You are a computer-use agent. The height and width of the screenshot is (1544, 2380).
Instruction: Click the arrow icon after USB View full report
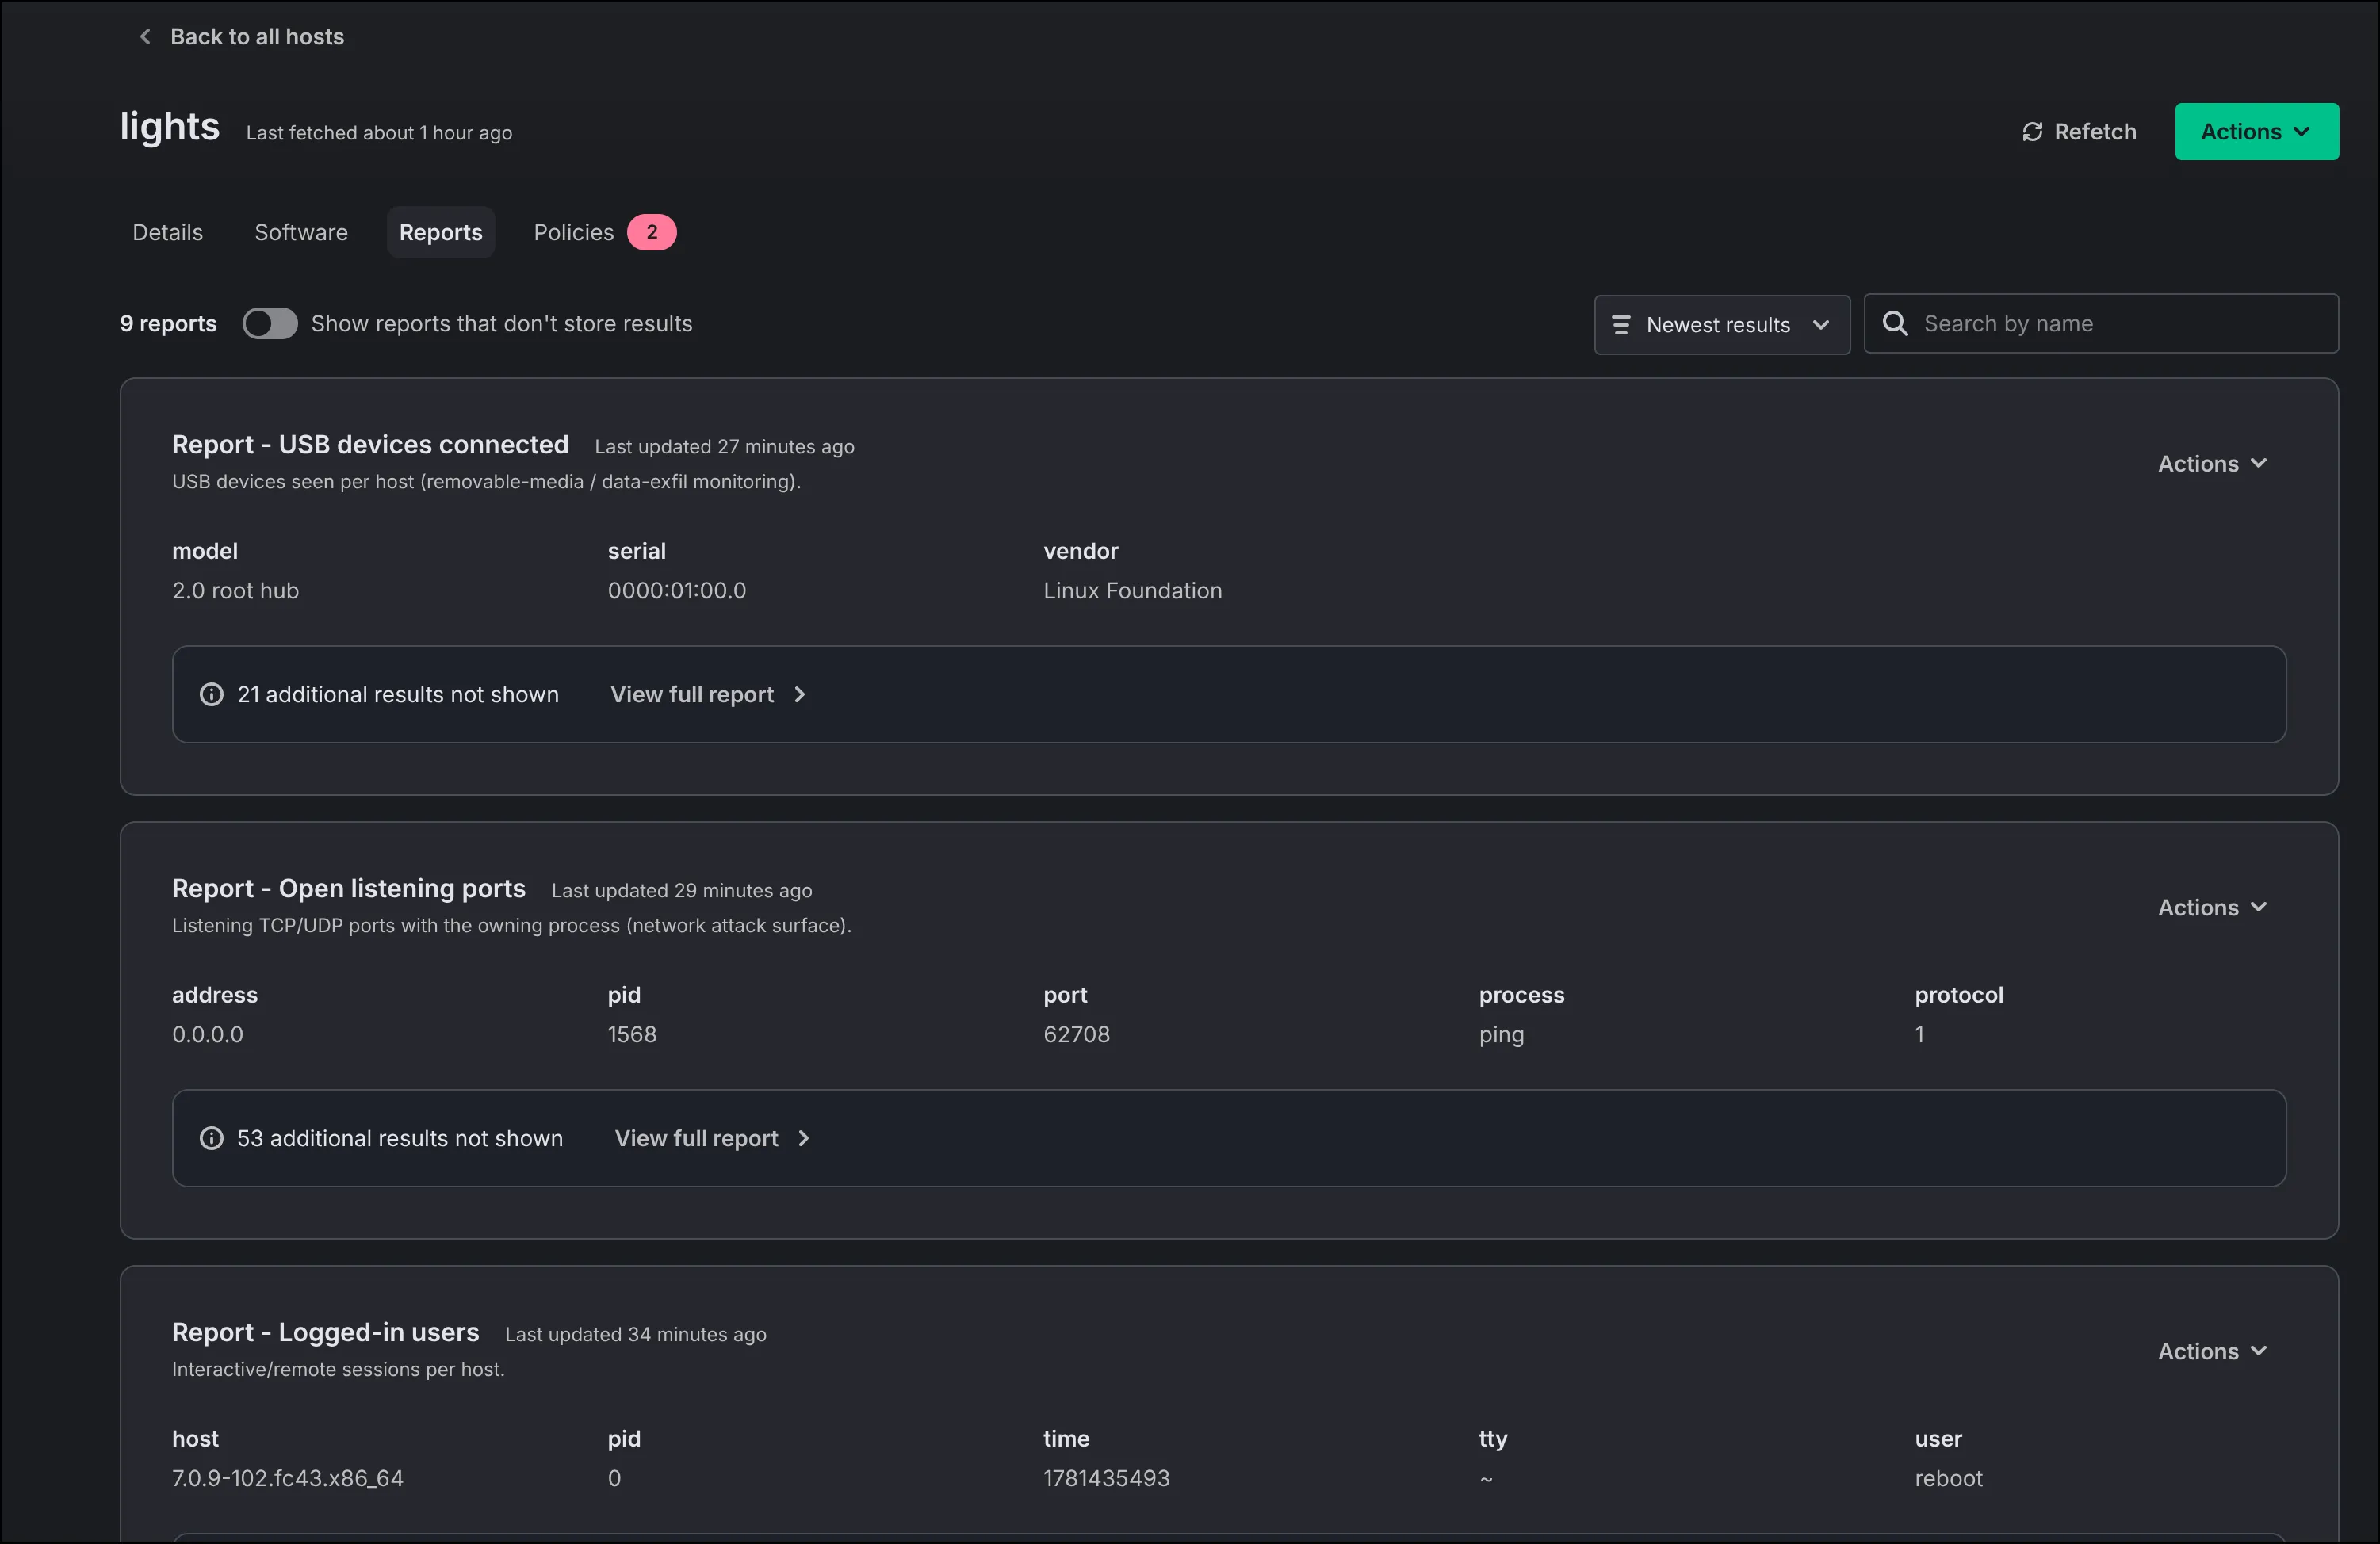[799, 694]
